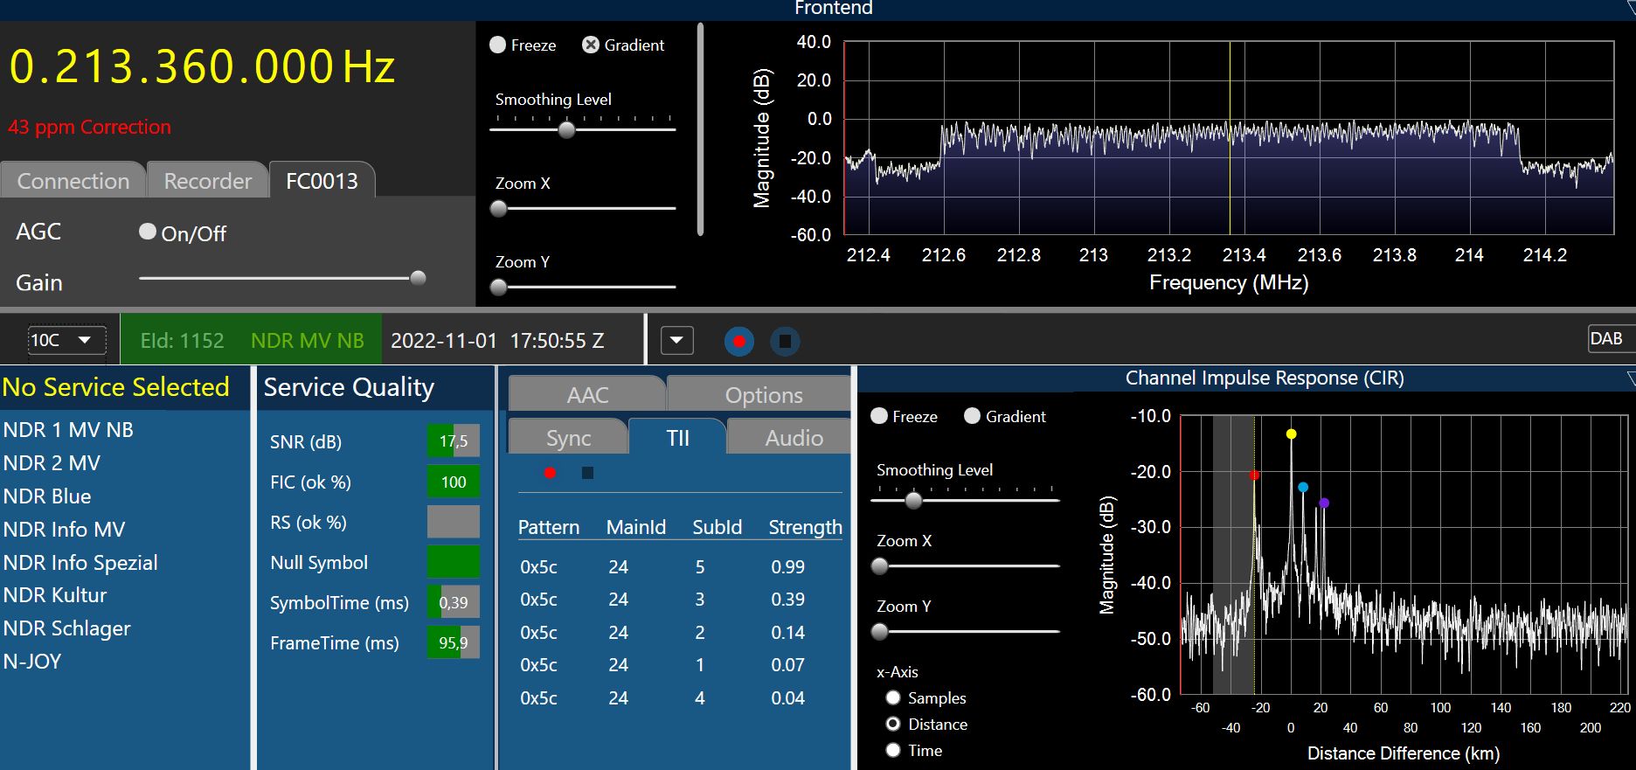1636x770 pixels.
Task: Click the red dot in TII panel
Action: pos(550,473)
